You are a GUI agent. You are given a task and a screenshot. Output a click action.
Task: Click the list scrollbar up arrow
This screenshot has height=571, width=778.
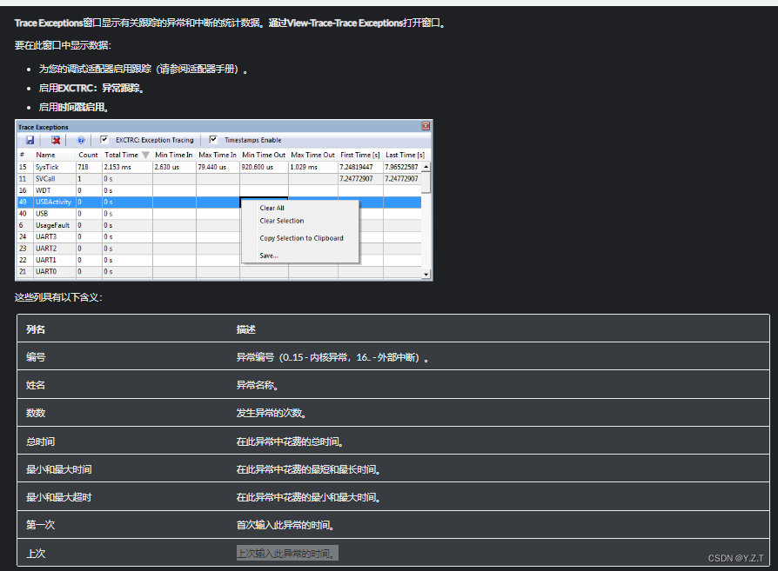point(426,167)
